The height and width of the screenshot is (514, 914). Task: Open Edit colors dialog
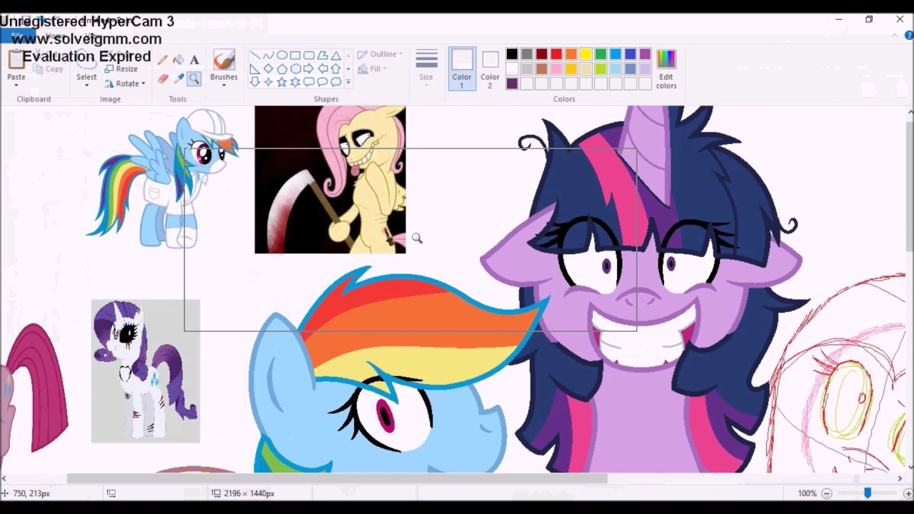pos(666,69)
